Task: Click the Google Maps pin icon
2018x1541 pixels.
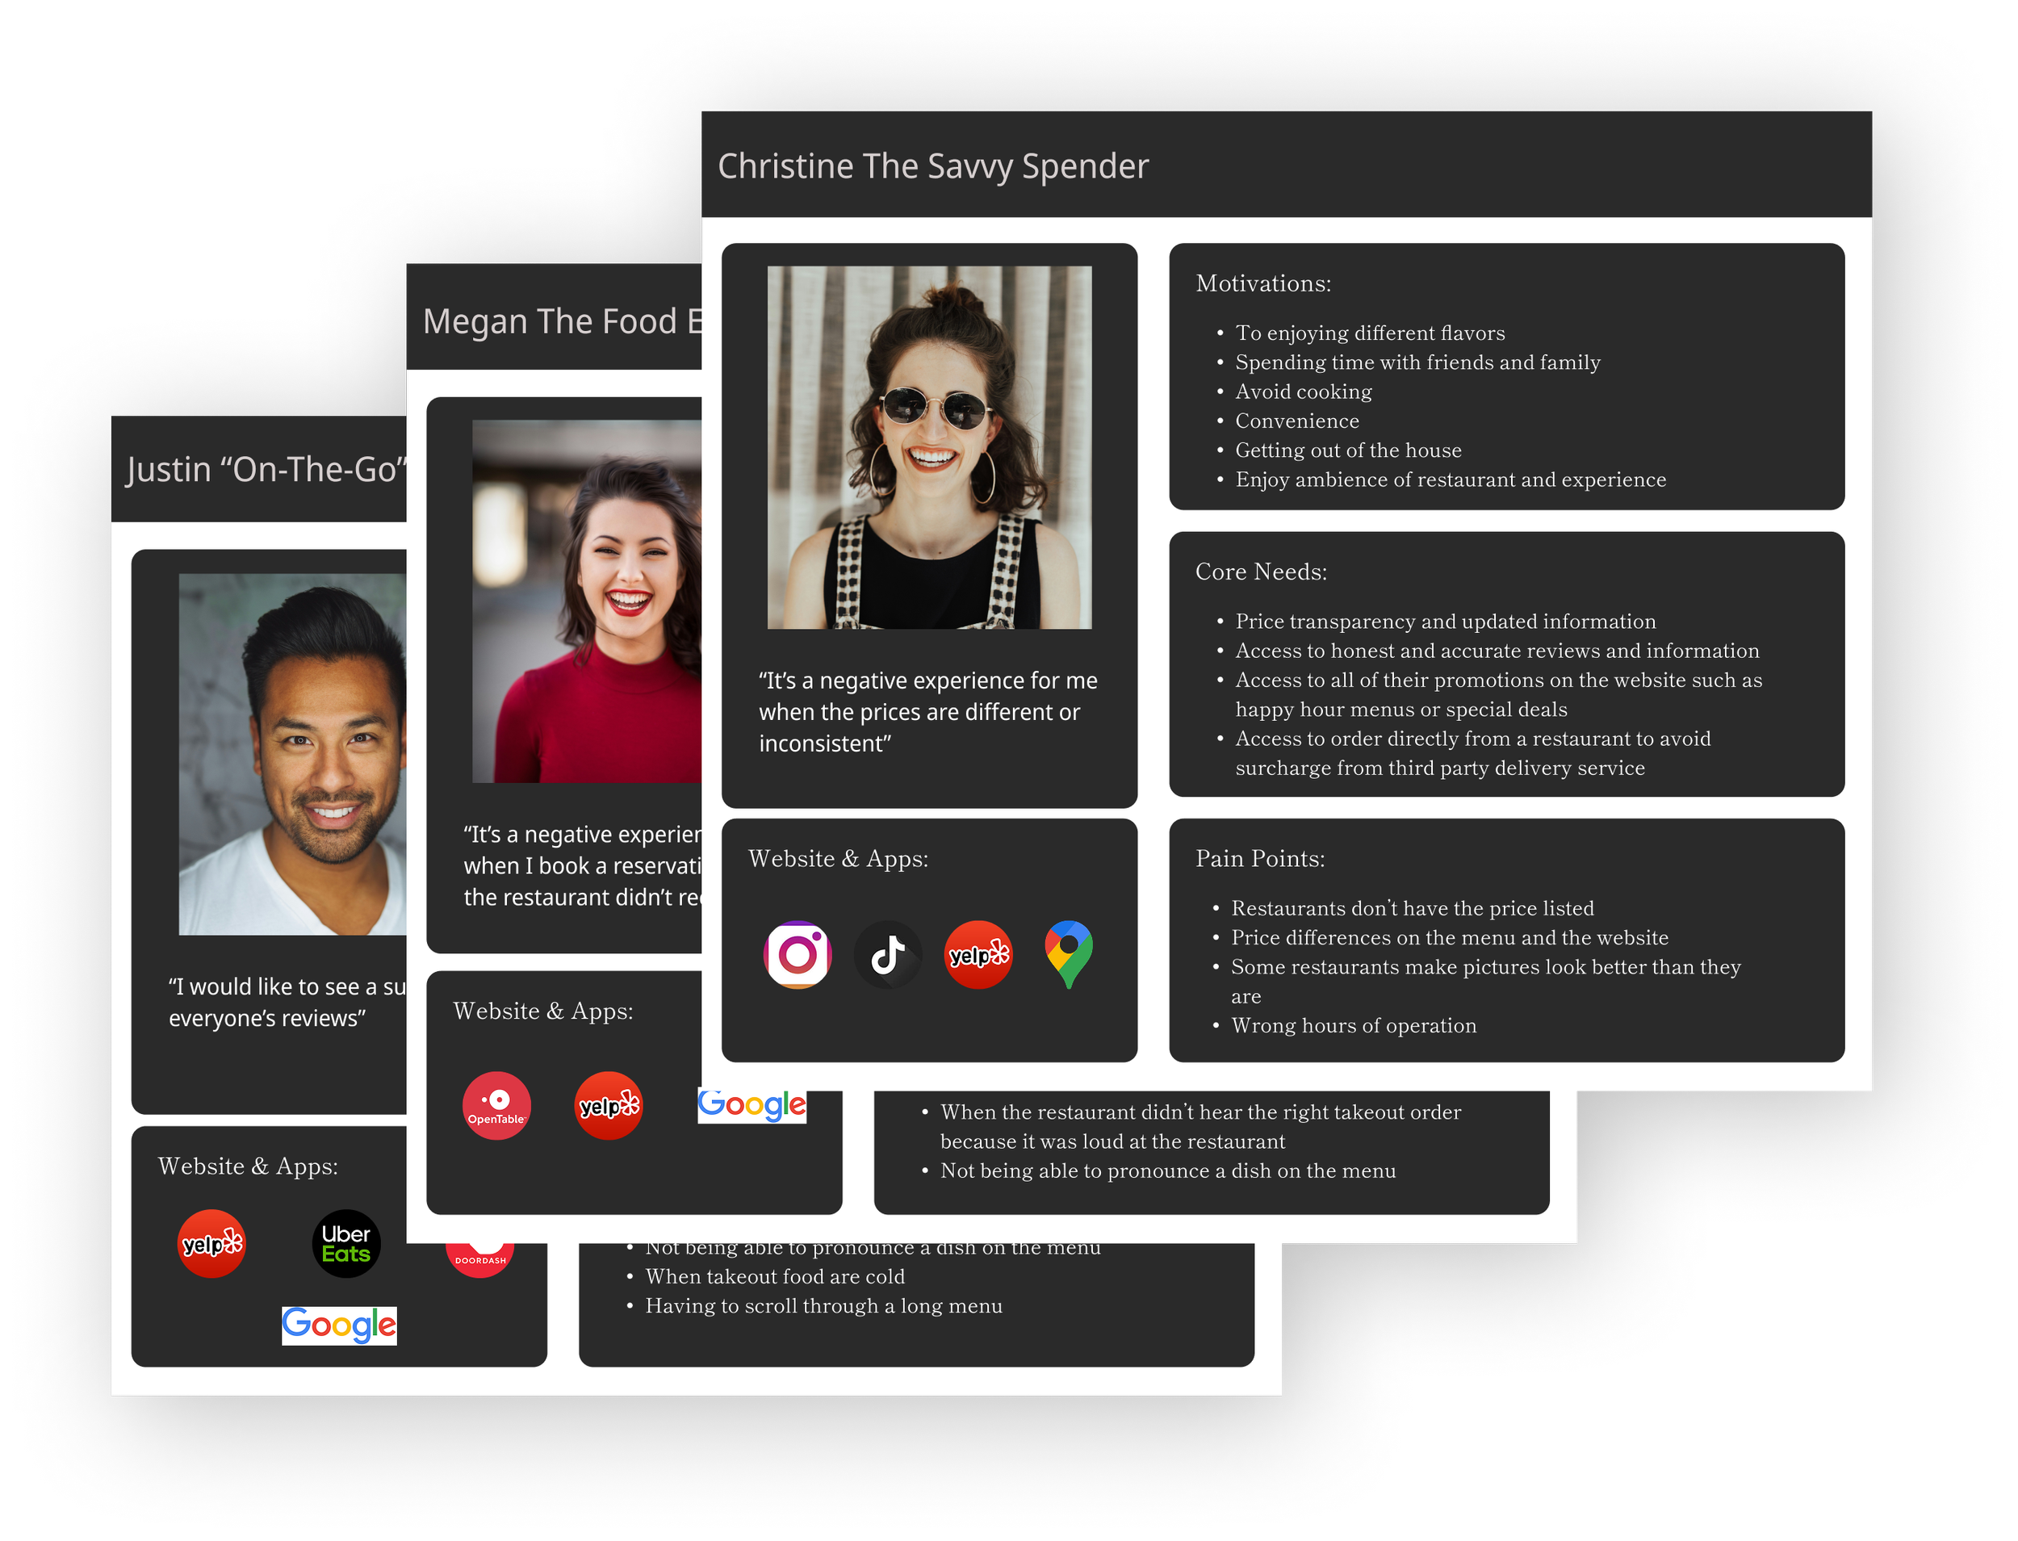Action: (x=1069, y=954)
